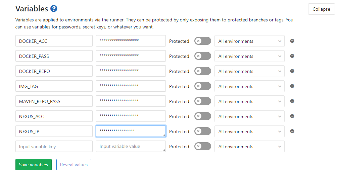338x173 pixels.
Task: Click the Input variable value field
Action: 131,147
